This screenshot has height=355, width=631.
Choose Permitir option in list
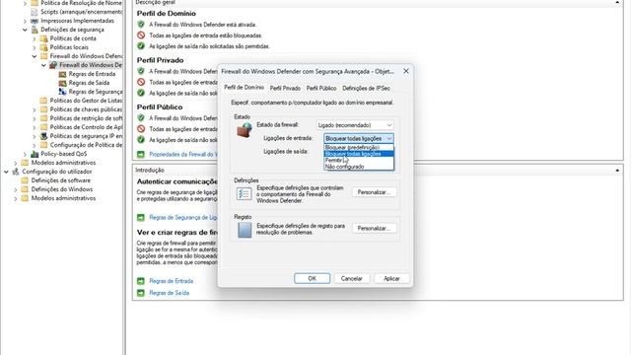click(x=359, y=160)
